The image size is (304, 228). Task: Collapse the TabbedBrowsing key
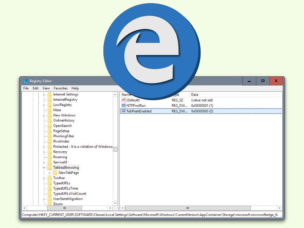(44, 168)
